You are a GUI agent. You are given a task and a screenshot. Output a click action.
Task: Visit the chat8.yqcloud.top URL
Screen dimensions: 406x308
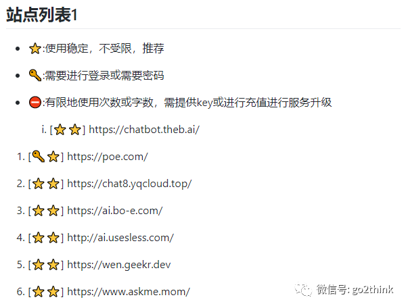[129, 184]
